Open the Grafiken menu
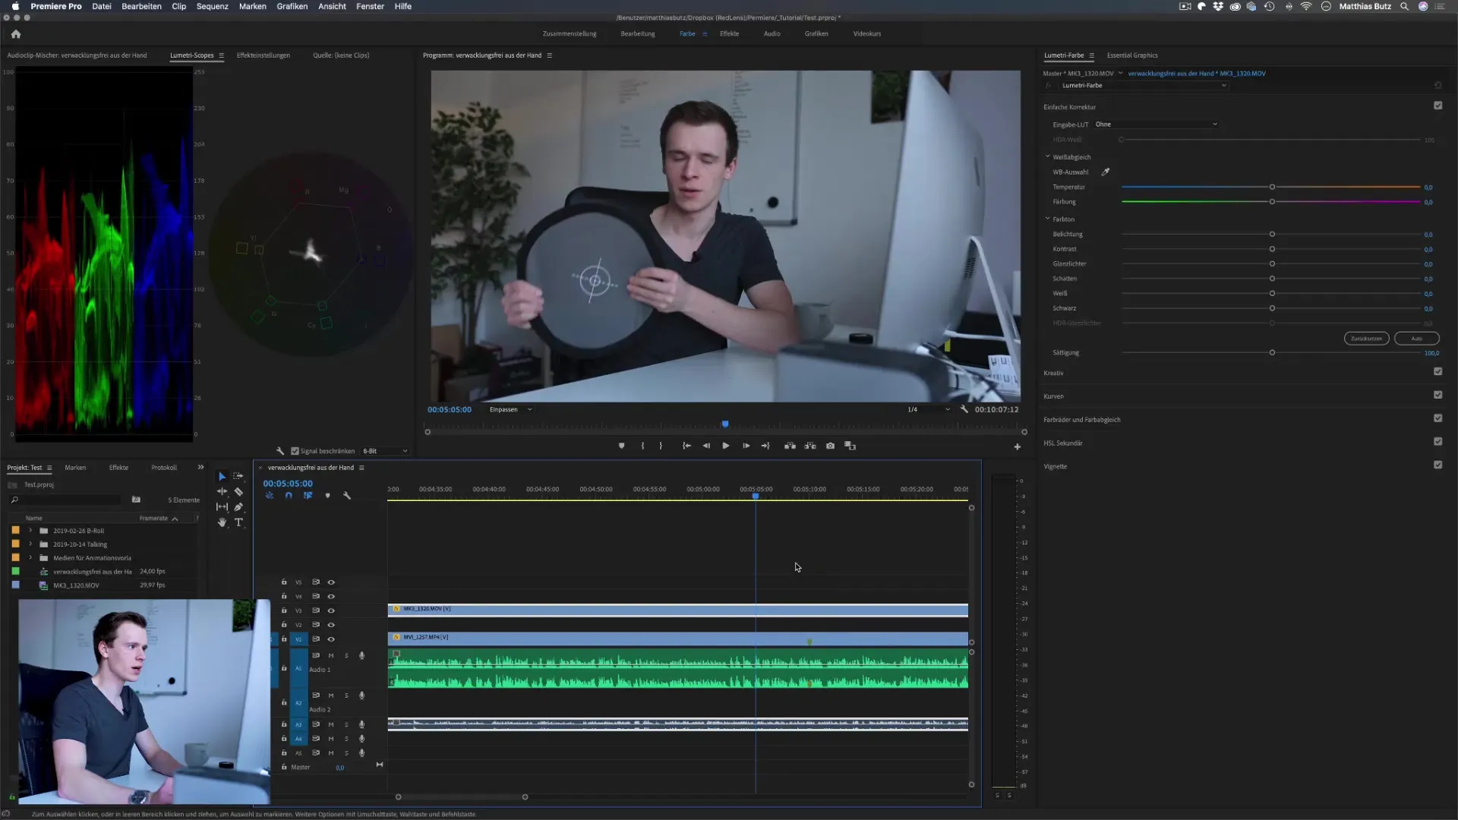 click(x=292, y=6)
